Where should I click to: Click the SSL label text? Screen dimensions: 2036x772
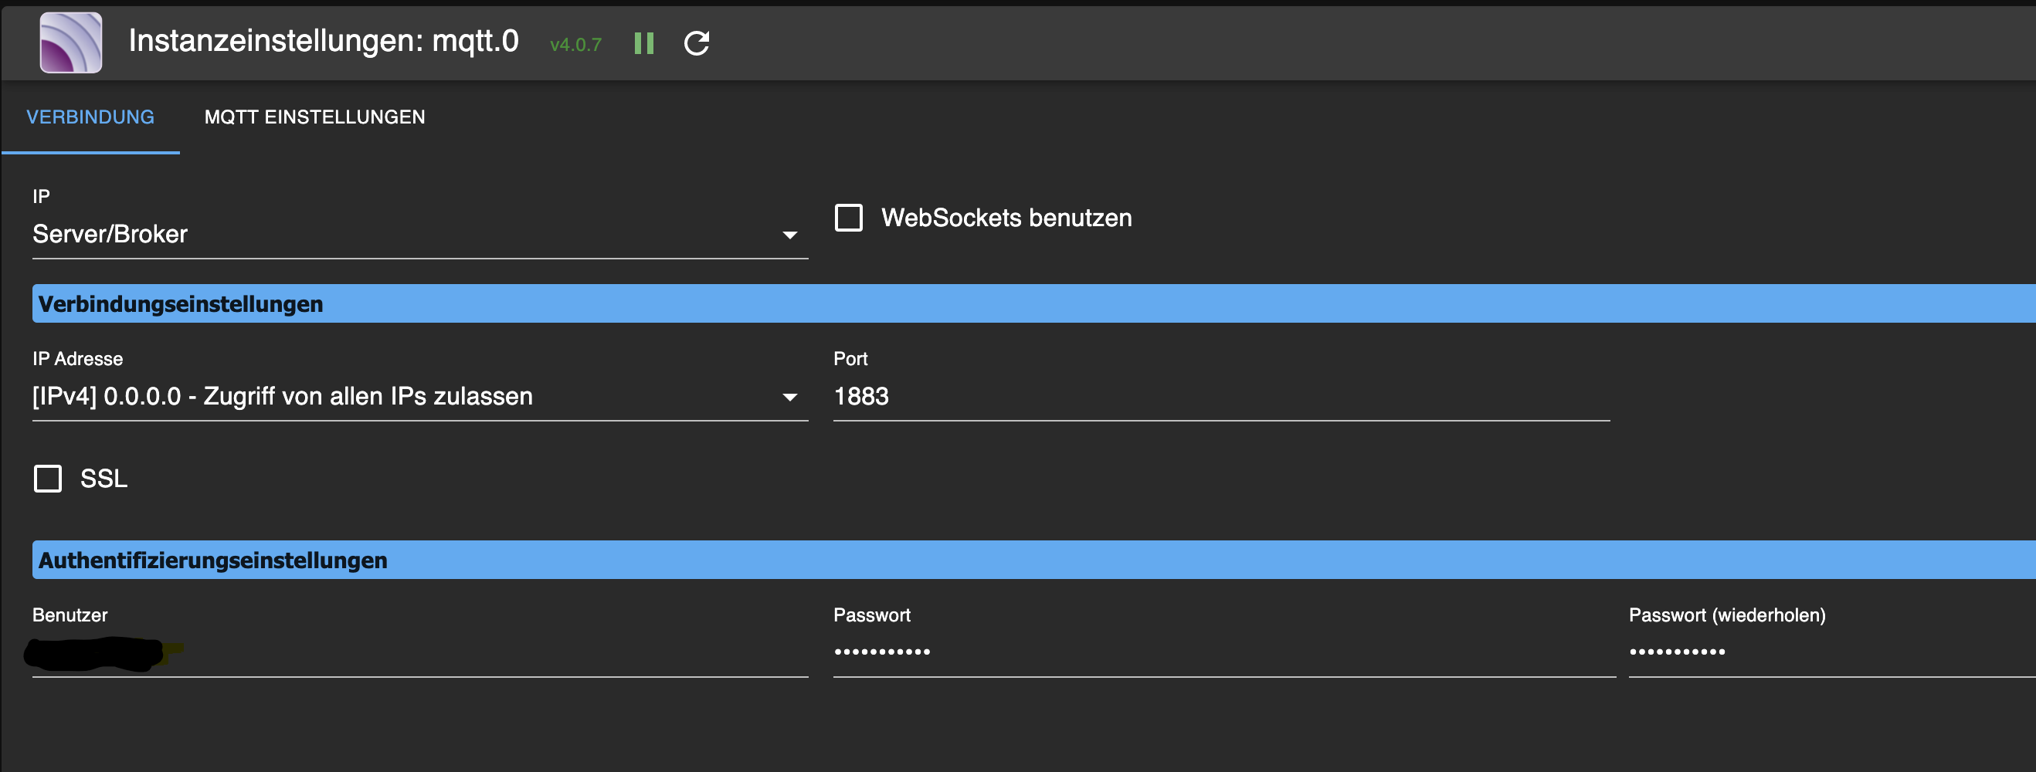click(103, 479)
